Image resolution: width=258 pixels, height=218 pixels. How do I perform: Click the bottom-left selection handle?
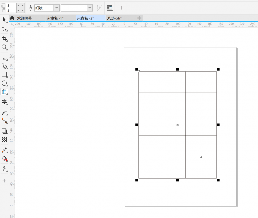137,180
